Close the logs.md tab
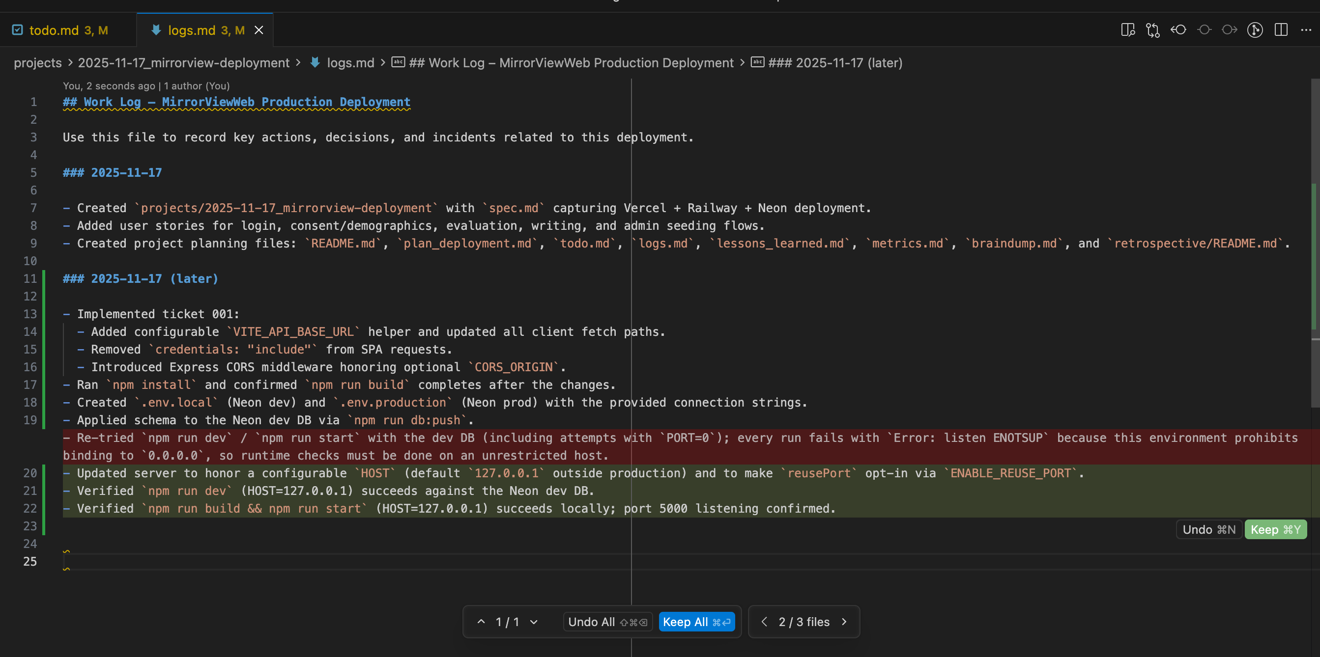The height and width of the screenshot is (657, 1320). click(x=259, y=30)
